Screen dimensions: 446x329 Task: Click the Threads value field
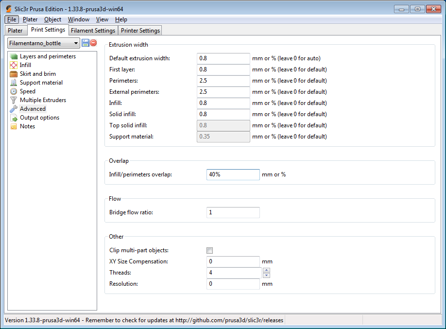point(234,273)
